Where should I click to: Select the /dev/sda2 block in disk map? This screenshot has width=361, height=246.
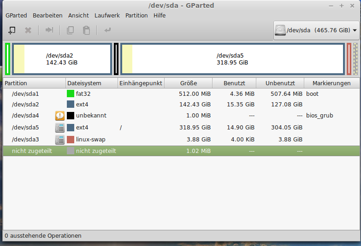62,59
